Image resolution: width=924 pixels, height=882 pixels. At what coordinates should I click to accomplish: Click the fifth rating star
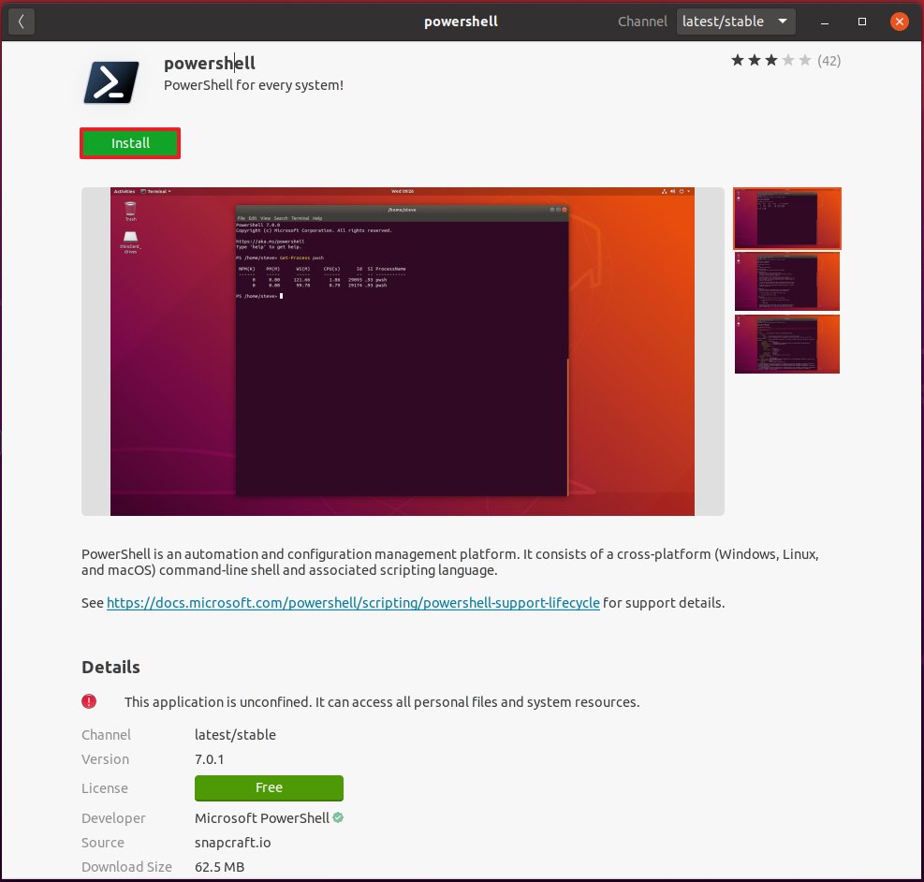[x=807, y=59]
